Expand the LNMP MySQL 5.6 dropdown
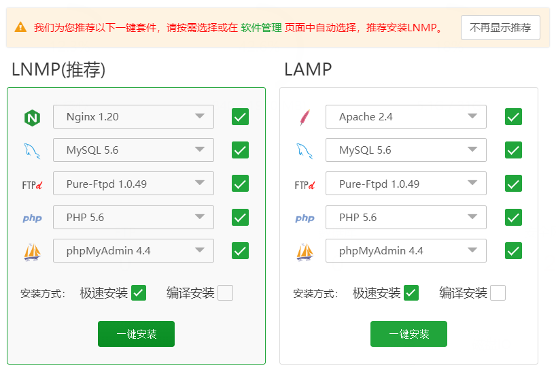The image size is (556, 370). click(133, 150)
